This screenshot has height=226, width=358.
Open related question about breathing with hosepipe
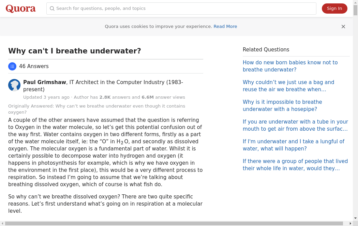click(282, 106)
